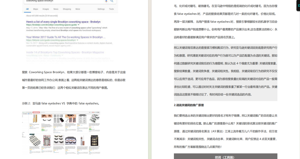Click the "About 657,000 results" text
This screenshot has height=159, width=300.
pyautogui.click(x=42, y=16)
